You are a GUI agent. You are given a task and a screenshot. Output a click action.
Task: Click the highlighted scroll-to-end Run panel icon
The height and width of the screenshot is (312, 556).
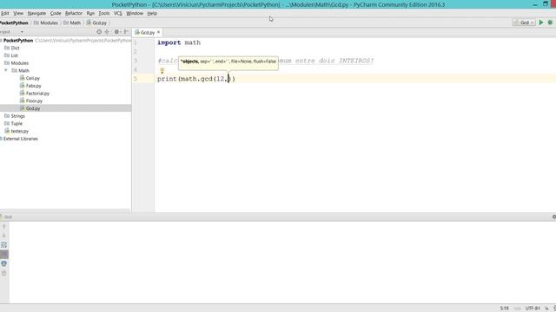coord(3,254)
